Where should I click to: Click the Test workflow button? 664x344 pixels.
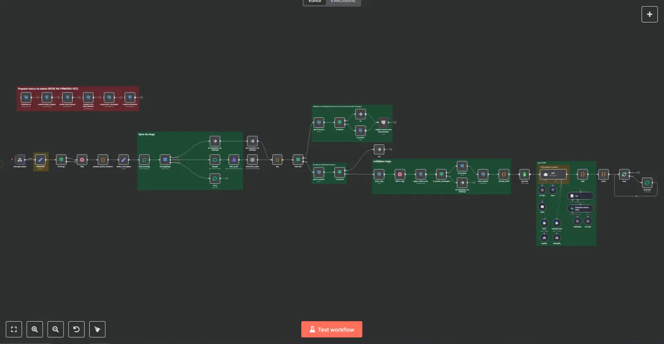(x=332, y=329)
